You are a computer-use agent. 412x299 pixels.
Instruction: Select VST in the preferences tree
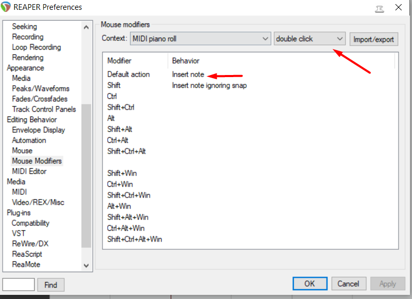tap(19, 233)
